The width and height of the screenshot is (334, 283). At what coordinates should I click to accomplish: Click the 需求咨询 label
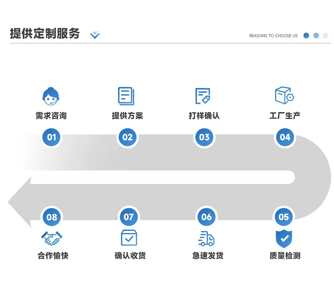point(51,116)
